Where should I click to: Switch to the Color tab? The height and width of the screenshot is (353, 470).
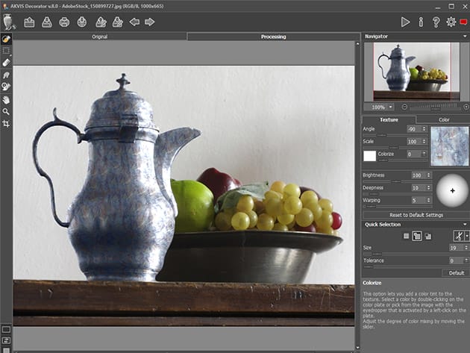click(443, 119)
